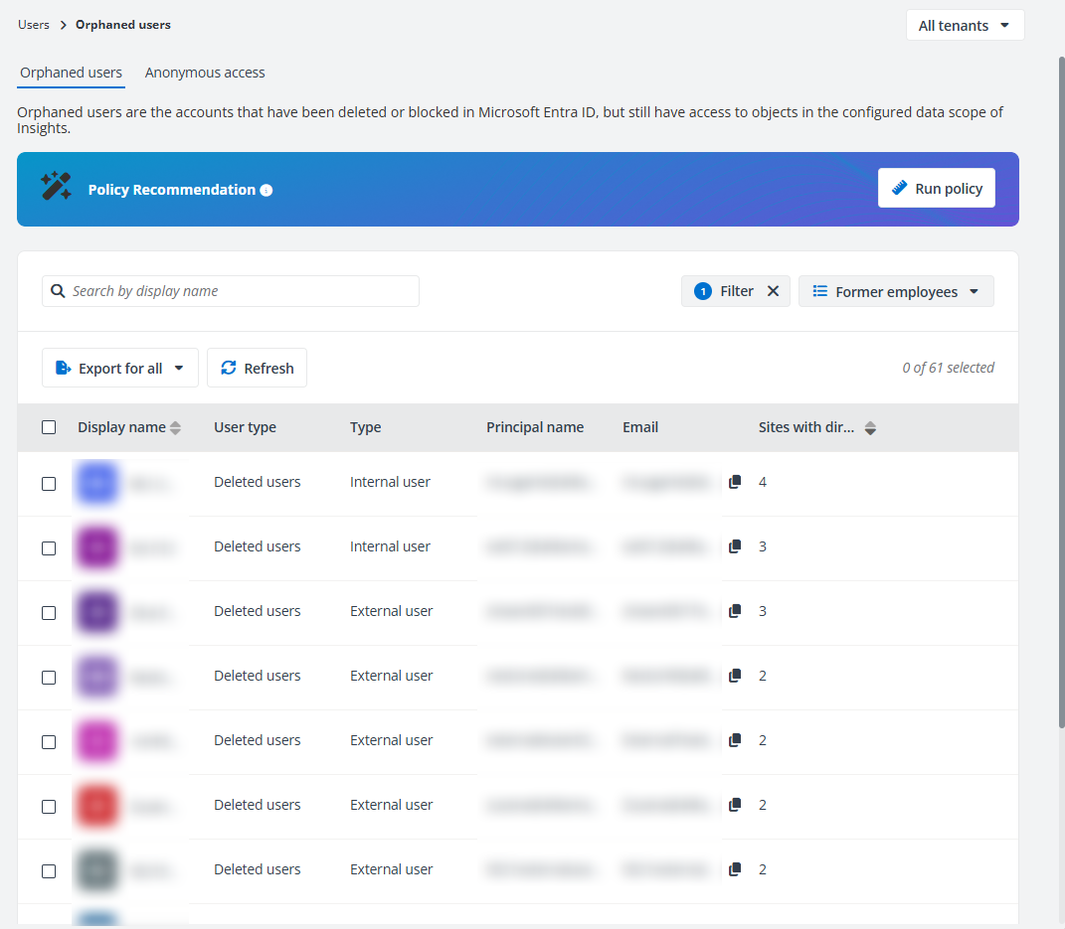Select the third user row checkbox
The image size is (1065, 929).
tap(49, 613)
